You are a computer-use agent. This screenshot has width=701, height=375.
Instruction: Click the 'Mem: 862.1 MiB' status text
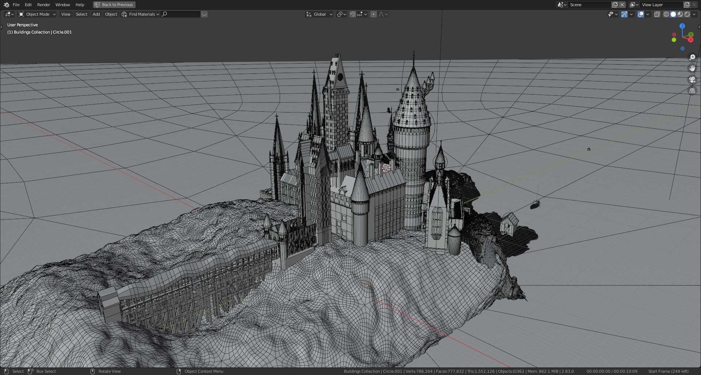pyautogui.click(x=543, y=371)
